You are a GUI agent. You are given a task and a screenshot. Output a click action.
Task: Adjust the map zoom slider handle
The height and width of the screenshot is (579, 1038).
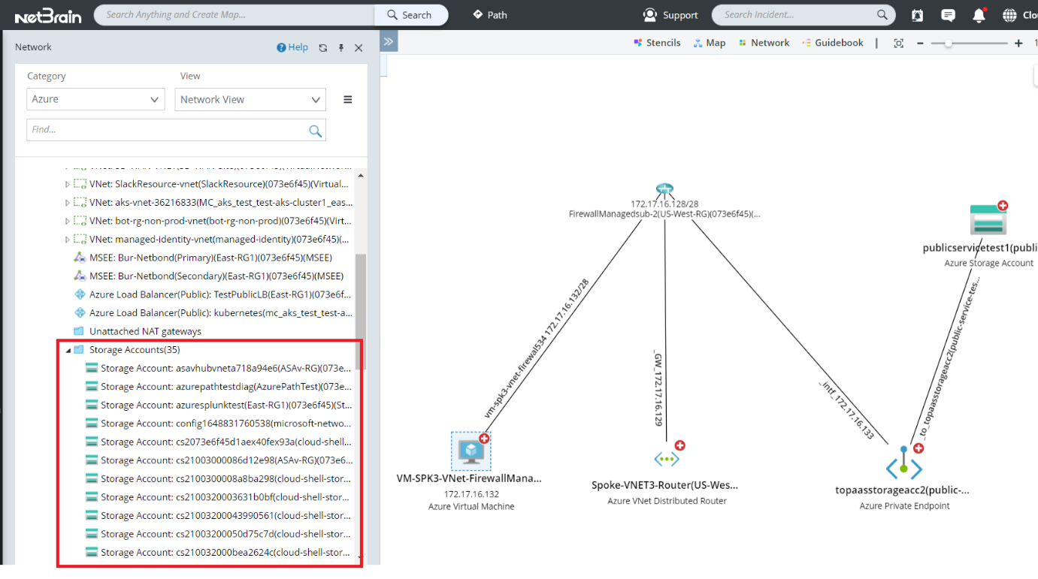[949, 44]
